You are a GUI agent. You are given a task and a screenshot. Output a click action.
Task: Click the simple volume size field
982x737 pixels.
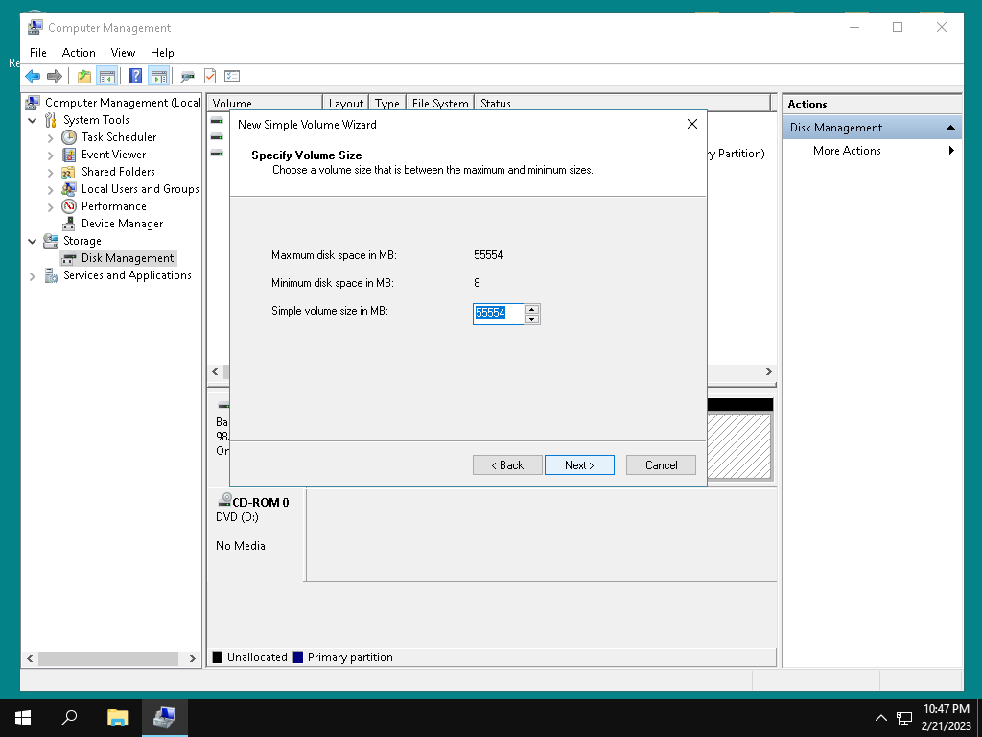click(498, 314)
